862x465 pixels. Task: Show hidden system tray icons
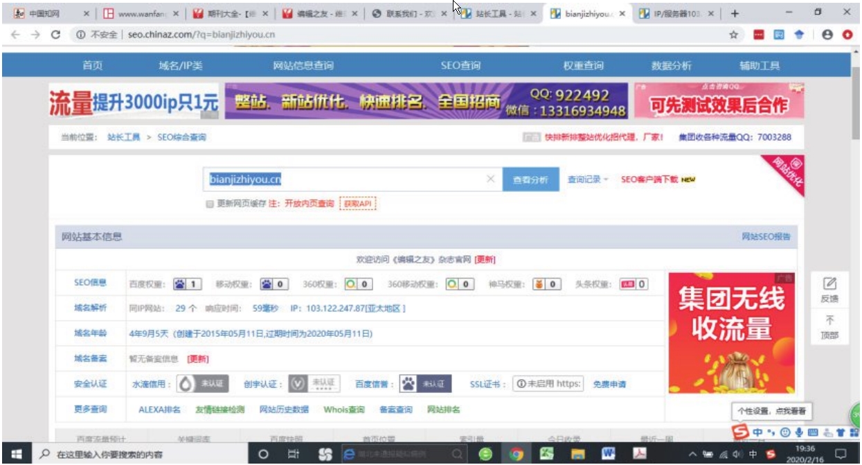692,455
